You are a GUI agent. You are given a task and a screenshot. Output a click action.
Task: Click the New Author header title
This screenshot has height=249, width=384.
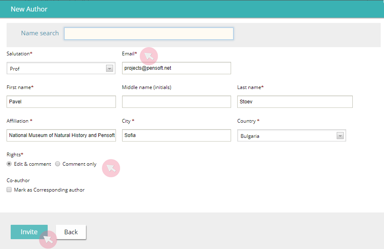pyautogui.click(x=29, y=9)
